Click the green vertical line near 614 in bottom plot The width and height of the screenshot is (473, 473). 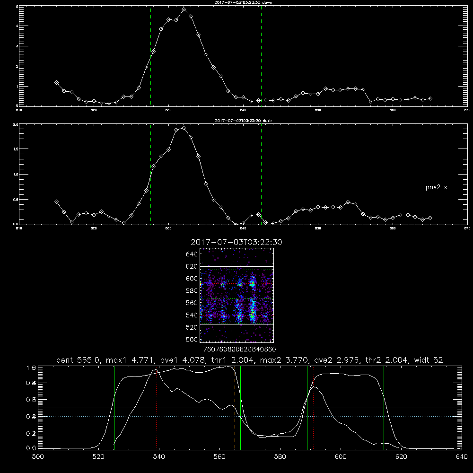(x=384, y=407)
